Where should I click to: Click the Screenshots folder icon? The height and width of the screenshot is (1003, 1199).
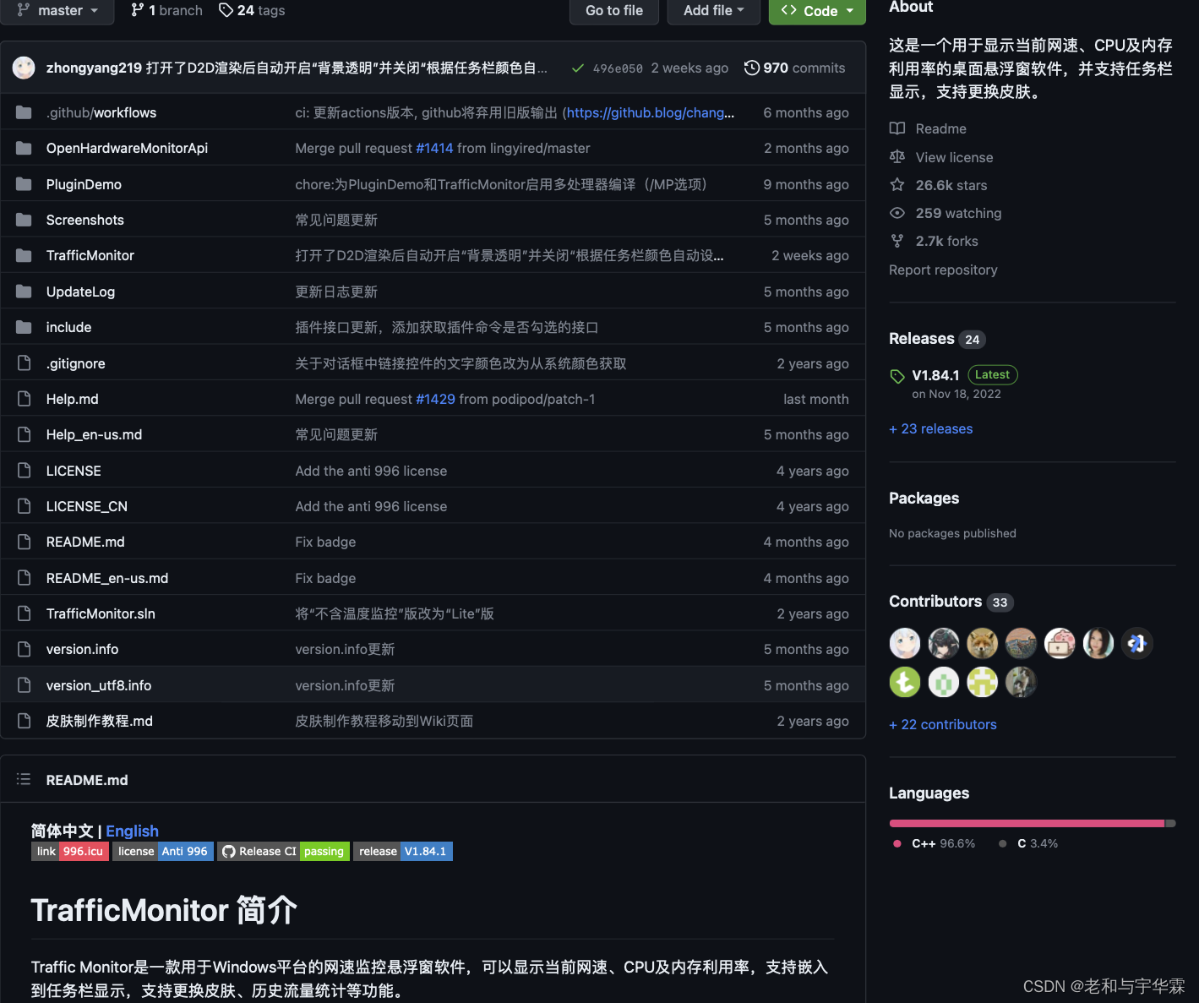coord(24,220)
